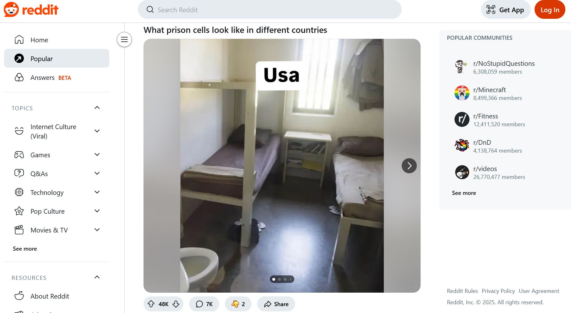Image resolution: width=571 pixels, height=313 pixels.
Task: Upvote the prison cells post
Action: pos(151,304)
